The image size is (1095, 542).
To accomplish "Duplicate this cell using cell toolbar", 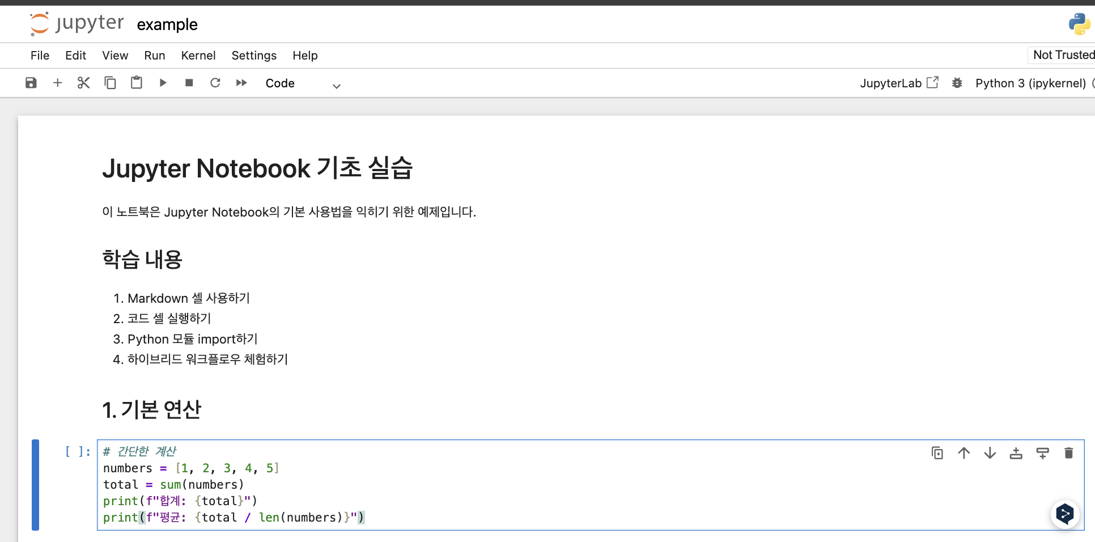I will pos(937,453).
